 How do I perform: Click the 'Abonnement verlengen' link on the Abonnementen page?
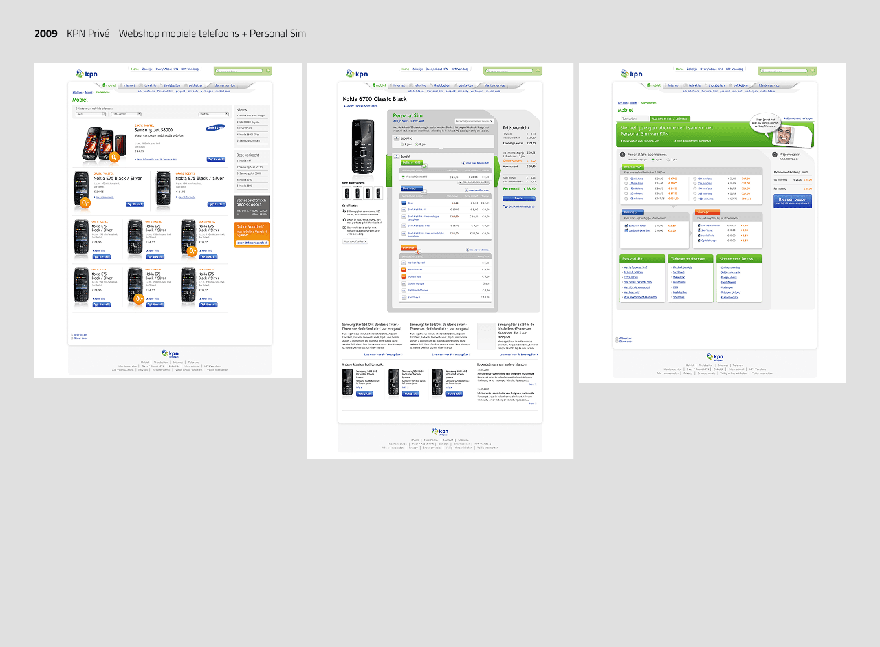(x=798, y=118)
